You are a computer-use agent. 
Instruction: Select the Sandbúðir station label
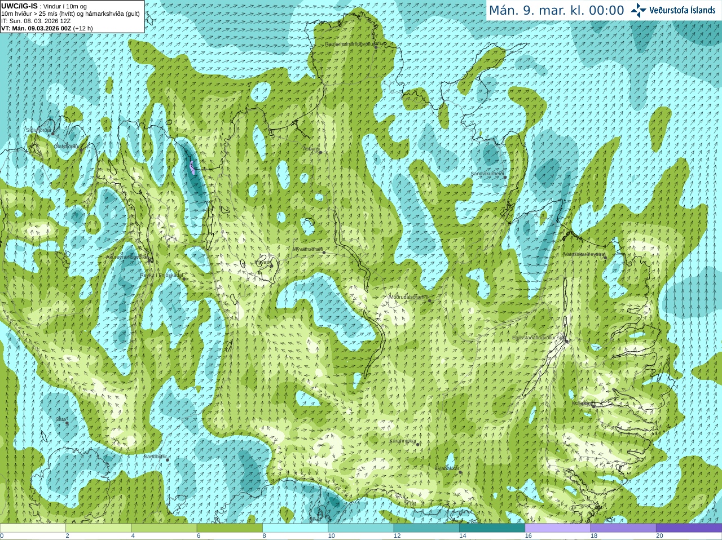point(155,457)
